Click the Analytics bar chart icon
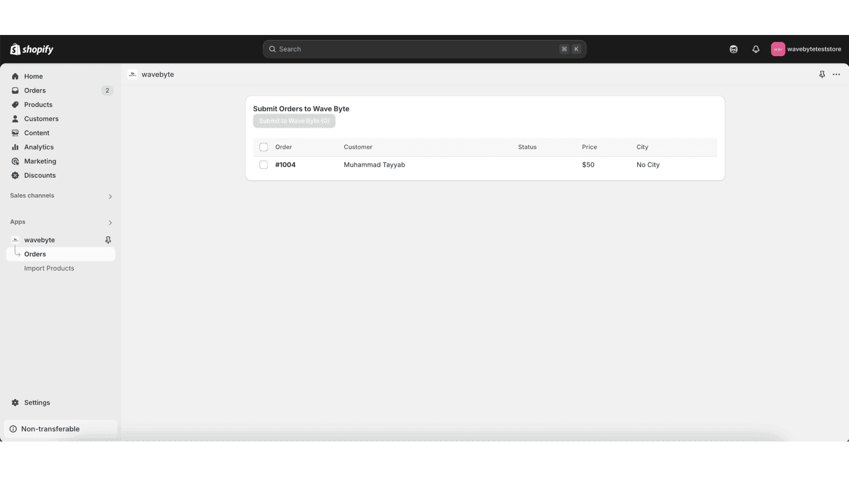The width and height of the screenshot is (849, 477). click(x=15, y=147)
